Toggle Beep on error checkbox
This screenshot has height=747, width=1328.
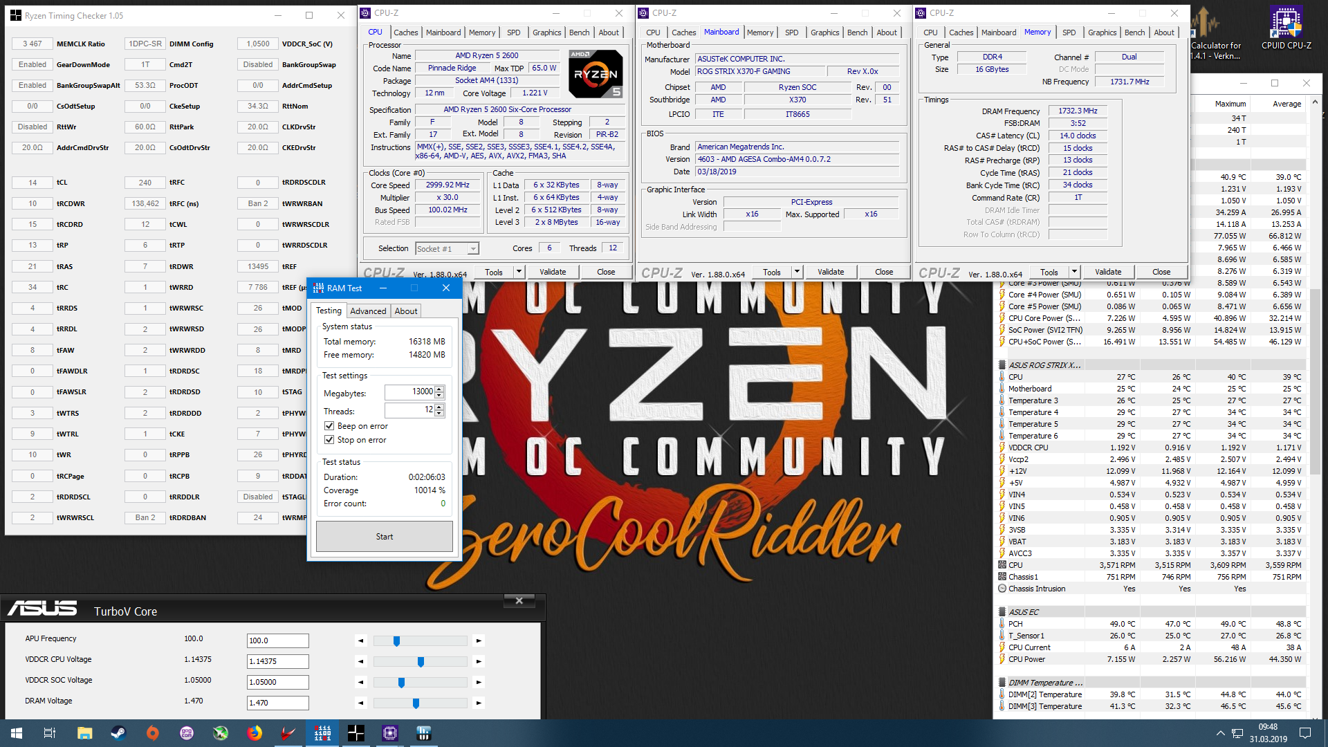point(329,426)
